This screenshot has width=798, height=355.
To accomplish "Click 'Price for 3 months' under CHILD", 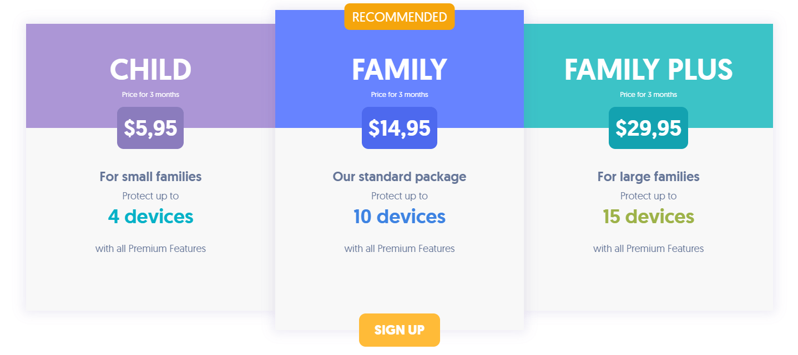I will tap(150, 95).
